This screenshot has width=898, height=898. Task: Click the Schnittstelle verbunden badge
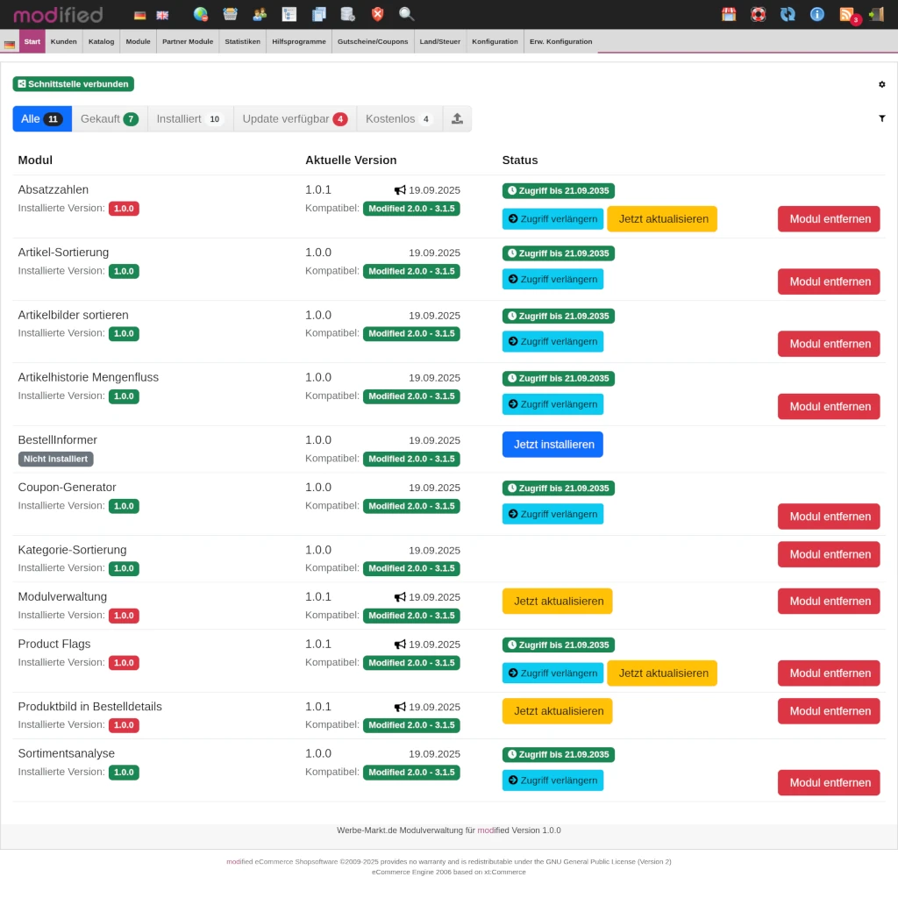tap(74, 84)
